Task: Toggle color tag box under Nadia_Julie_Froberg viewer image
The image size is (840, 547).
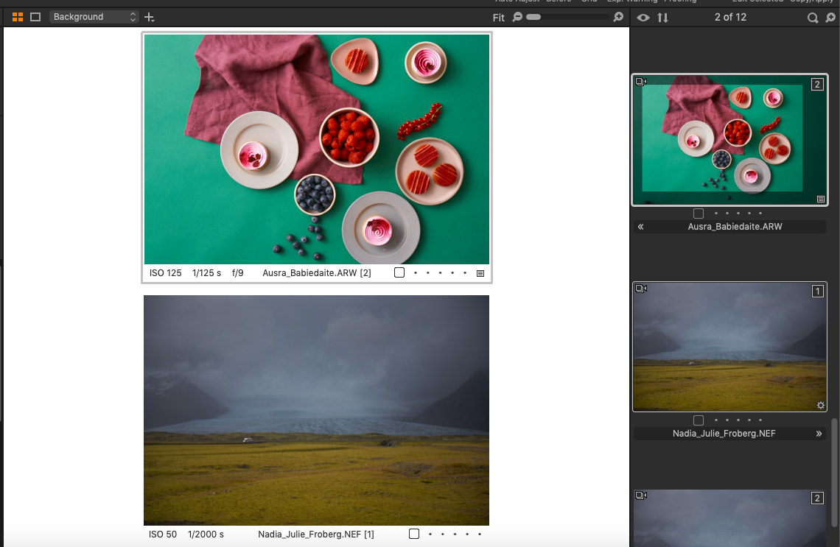Action: coord(414,534)
